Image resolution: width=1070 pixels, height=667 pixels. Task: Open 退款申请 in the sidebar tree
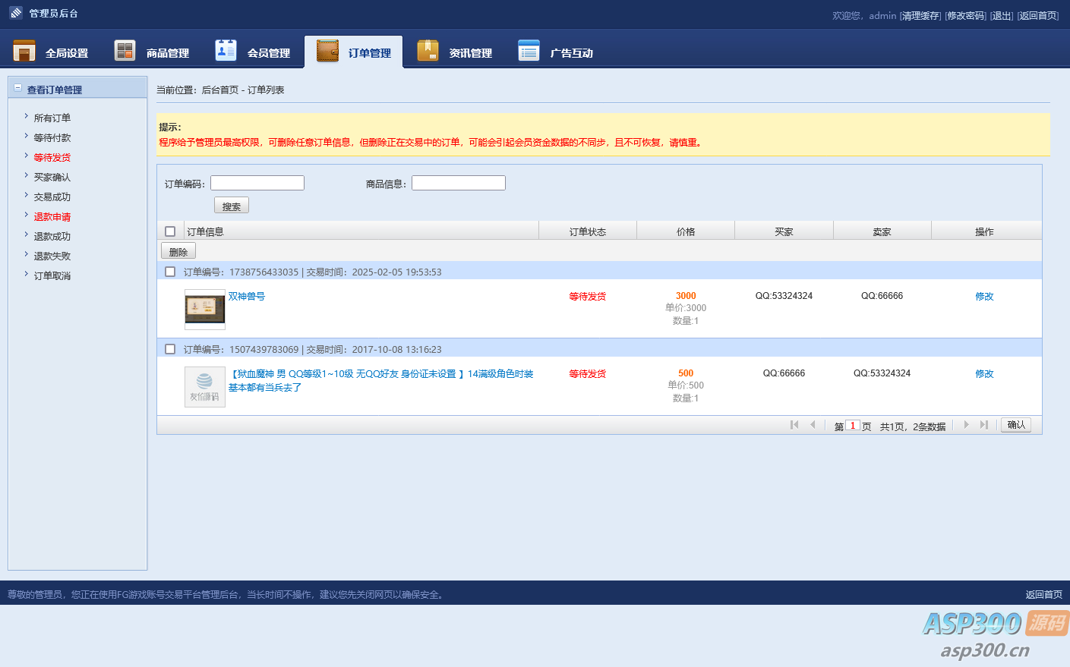click(x=52, y=217)
